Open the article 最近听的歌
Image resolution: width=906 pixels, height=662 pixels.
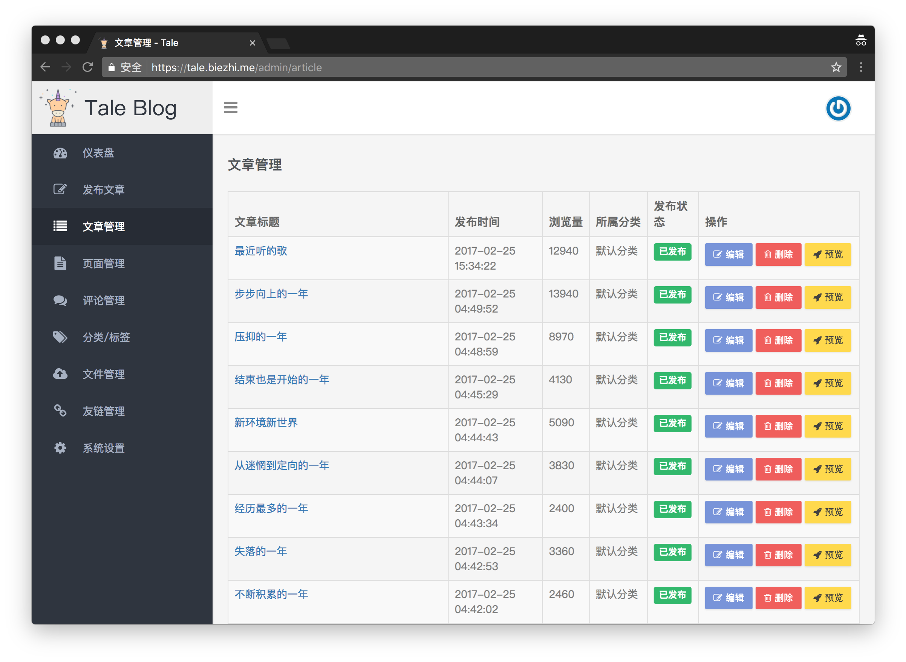coord(261,251)
